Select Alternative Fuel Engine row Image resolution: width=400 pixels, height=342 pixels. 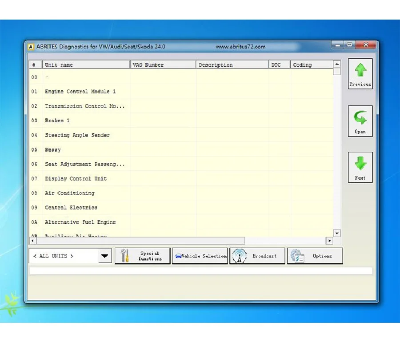(x=181, y=222)
